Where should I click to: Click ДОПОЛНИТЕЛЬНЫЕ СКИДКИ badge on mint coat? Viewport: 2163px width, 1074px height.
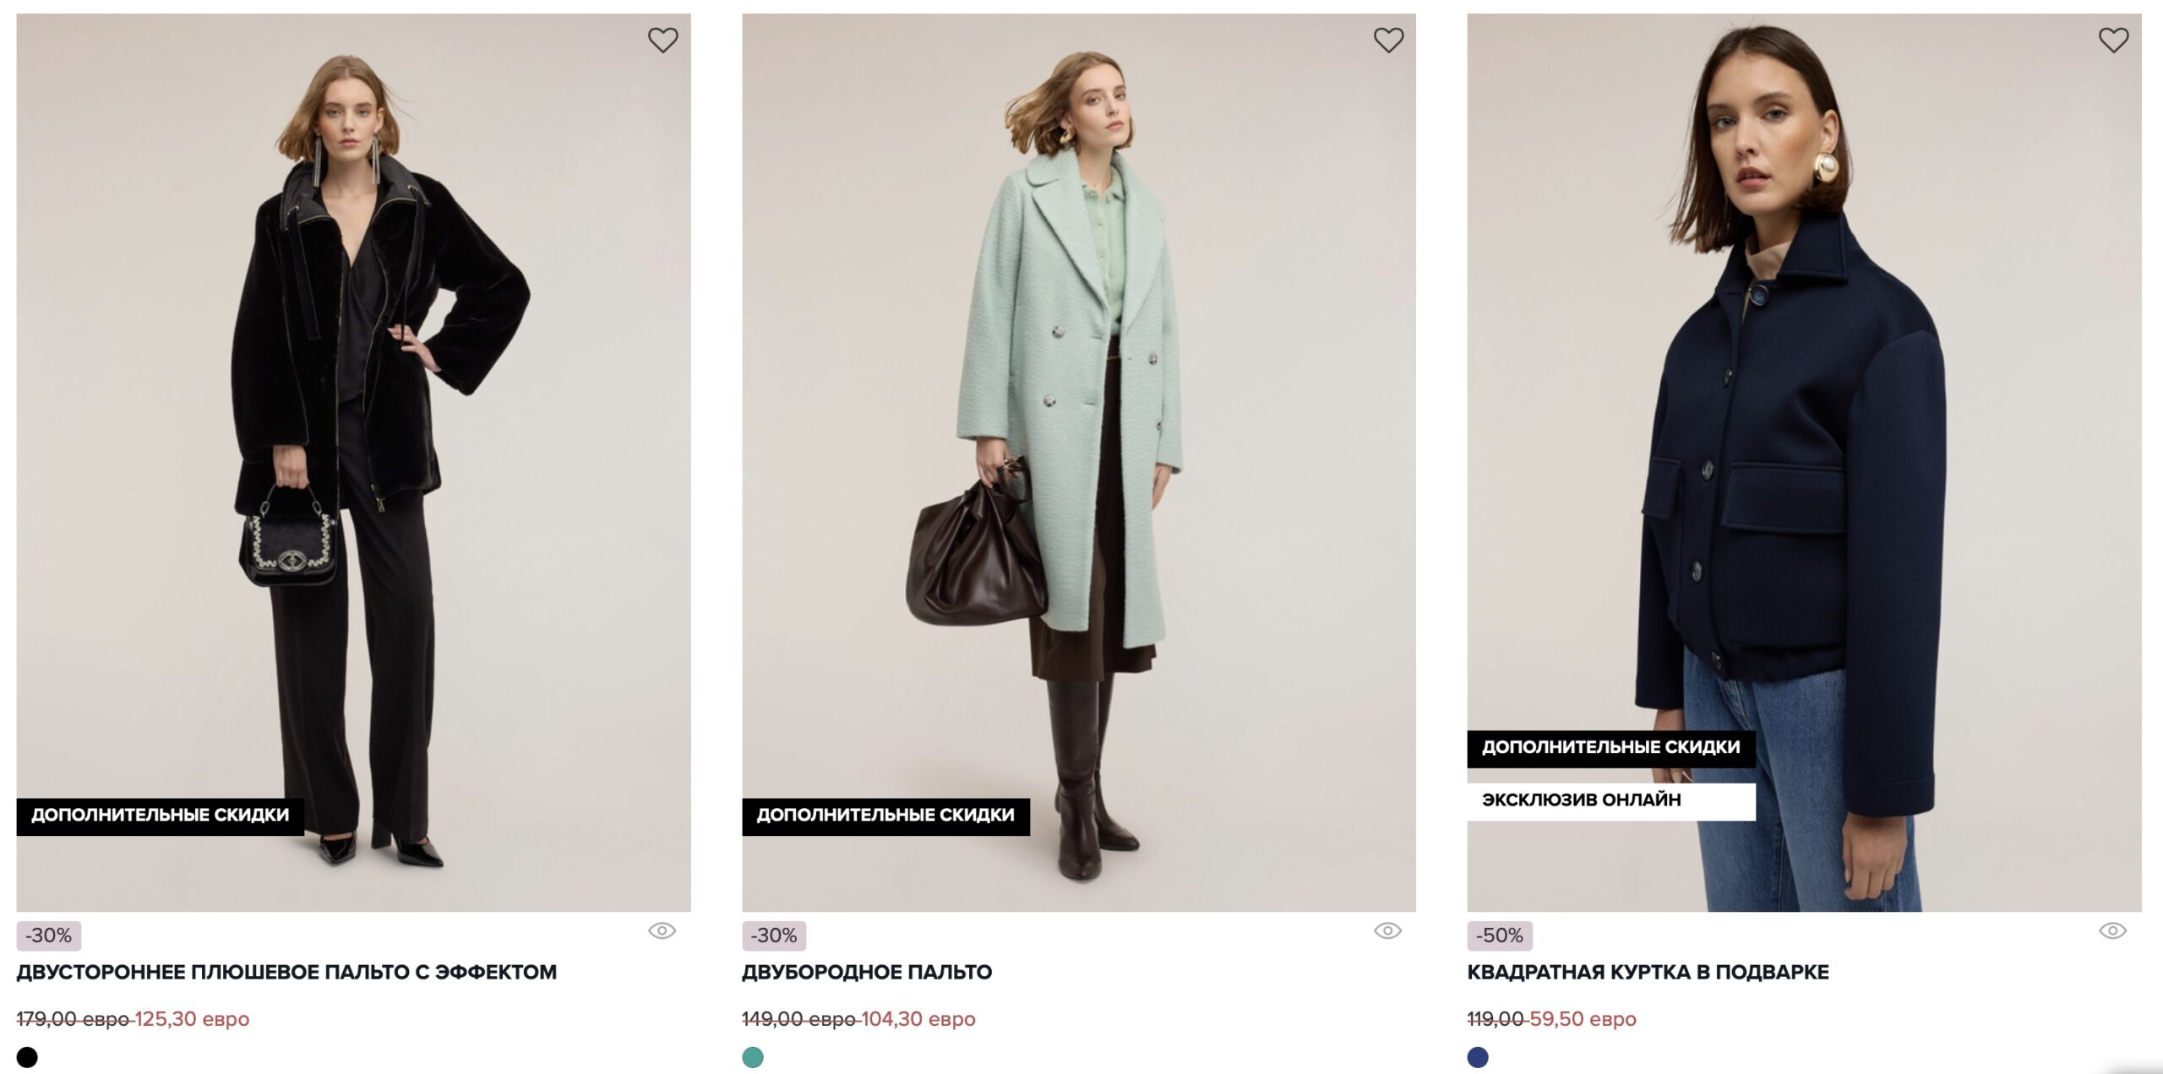pos(885,816)
